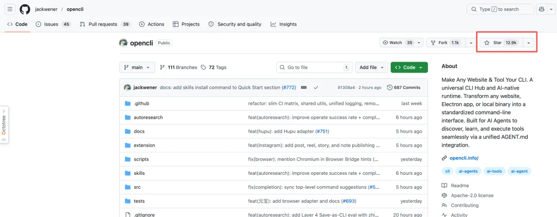Click the jackwener avatar in commit row

pyautogui.click(x=127, y=87)
